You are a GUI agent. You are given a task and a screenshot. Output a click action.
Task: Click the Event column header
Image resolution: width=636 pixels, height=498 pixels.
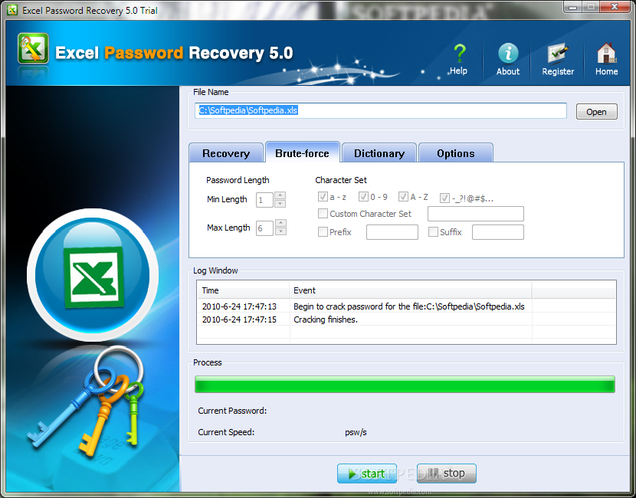click(x=411, y=290)
